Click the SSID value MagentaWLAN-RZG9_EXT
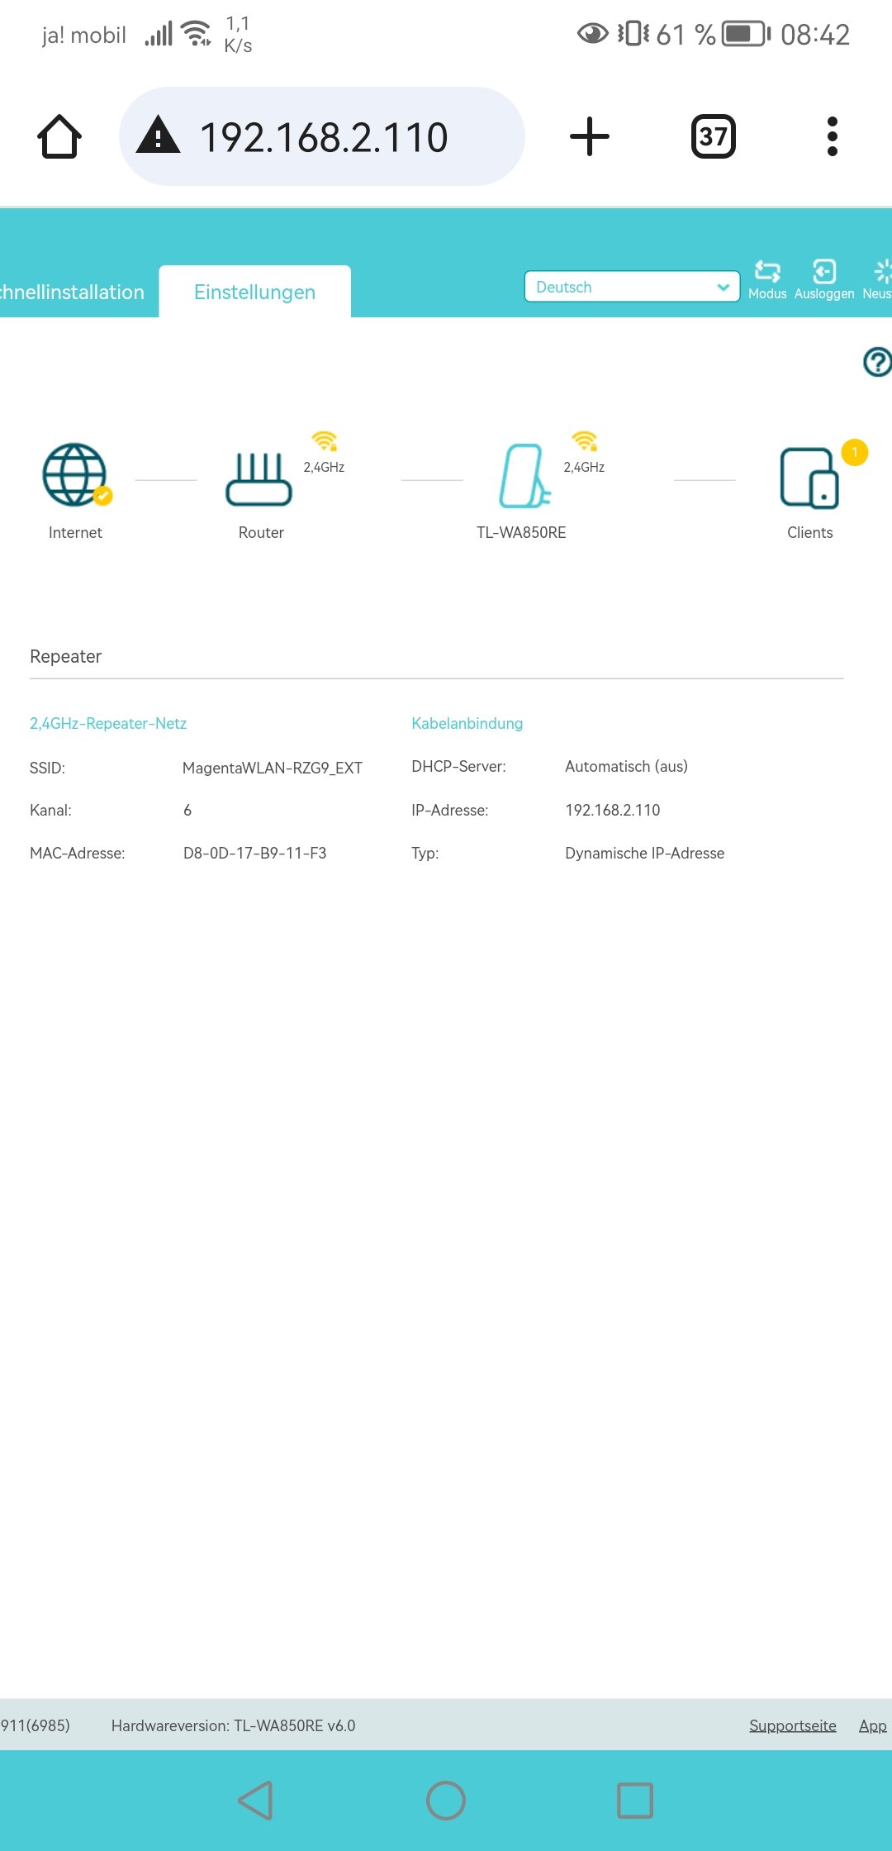The image size is (892, 1851). pos(273,768)
